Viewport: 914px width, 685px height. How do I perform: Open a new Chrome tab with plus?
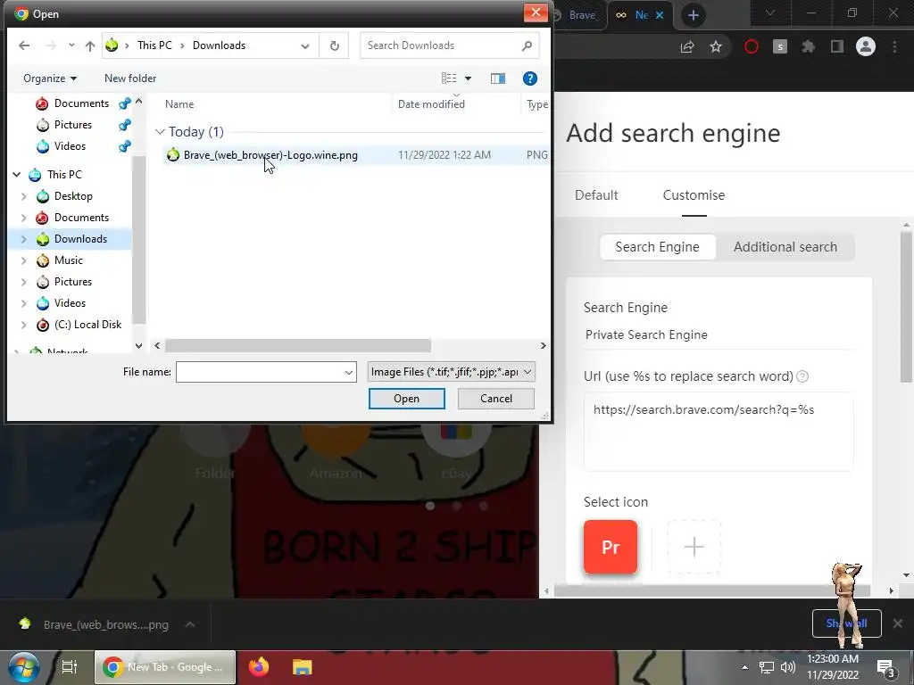[x=693, y=15]
